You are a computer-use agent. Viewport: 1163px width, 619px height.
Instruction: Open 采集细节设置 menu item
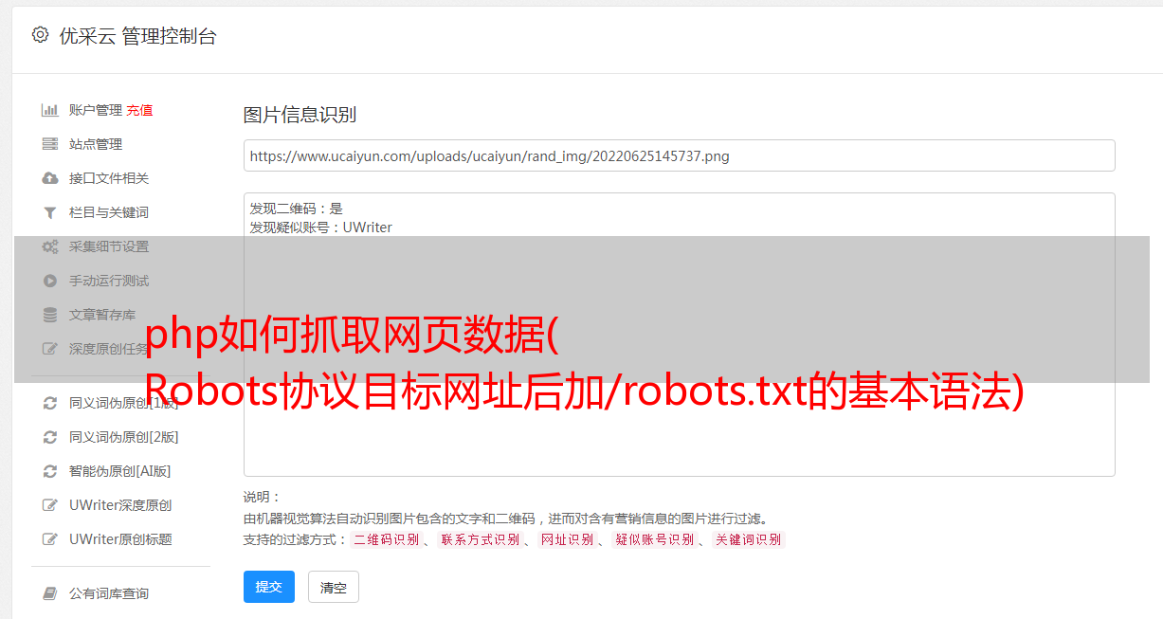[109, 246]
